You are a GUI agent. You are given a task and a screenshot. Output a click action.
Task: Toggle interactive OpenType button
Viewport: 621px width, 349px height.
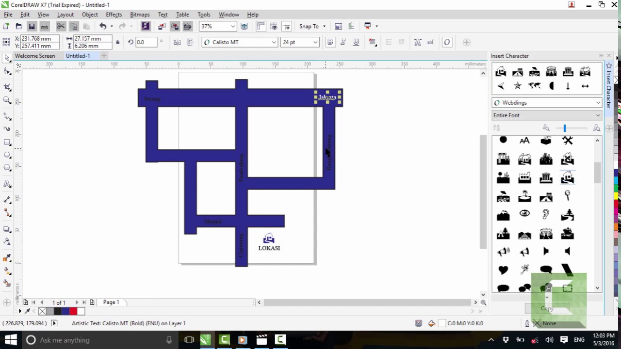447,42
